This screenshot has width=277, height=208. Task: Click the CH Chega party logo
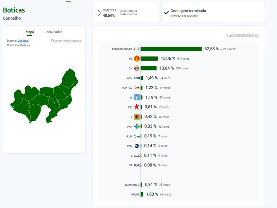pos(137,68)
